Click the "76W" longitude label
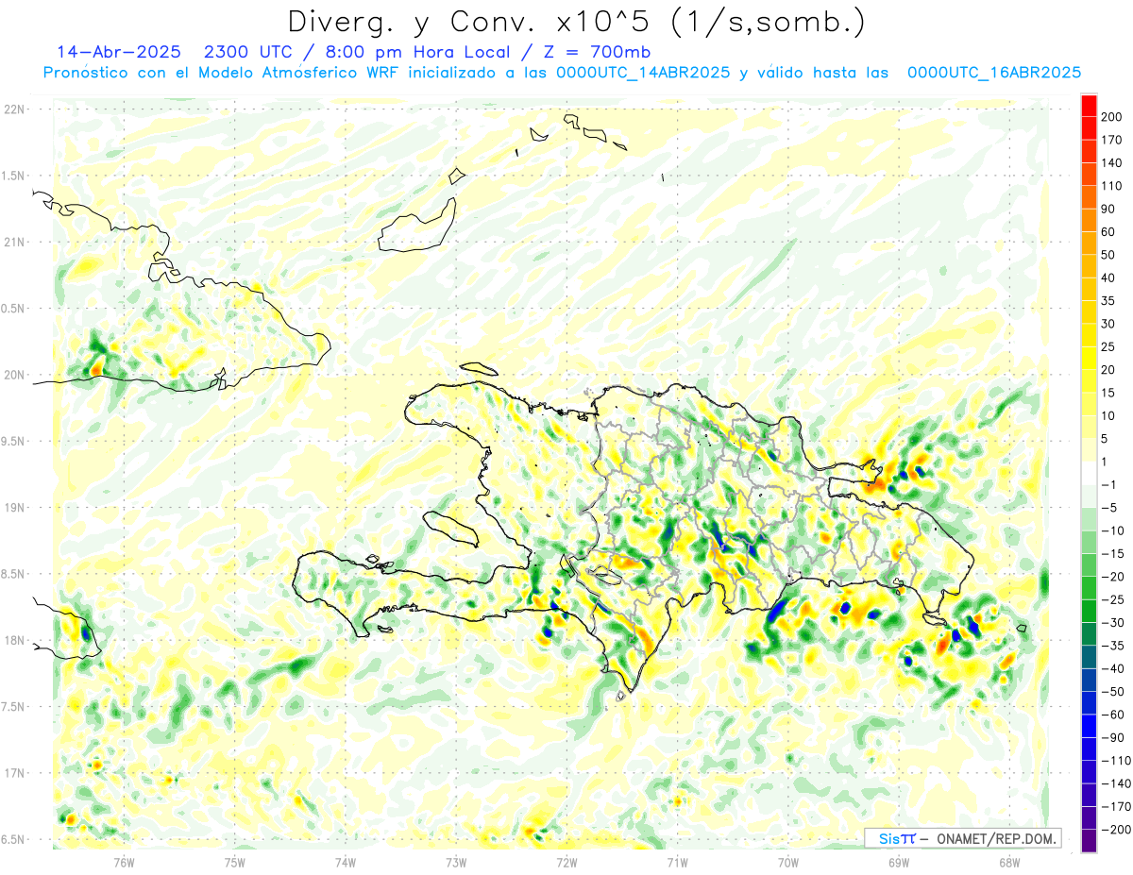This screenshot has height=875, width=1133. click(124, 862)
